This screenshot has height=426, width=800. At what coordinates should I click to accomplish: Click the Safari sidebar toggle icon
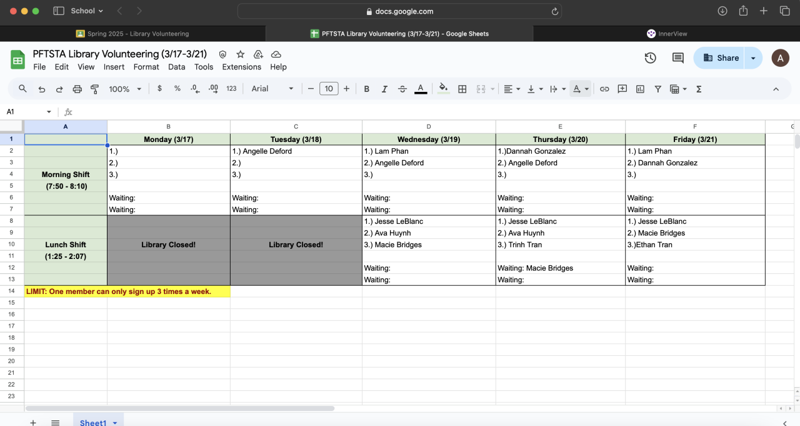click(x=59, y=11)
